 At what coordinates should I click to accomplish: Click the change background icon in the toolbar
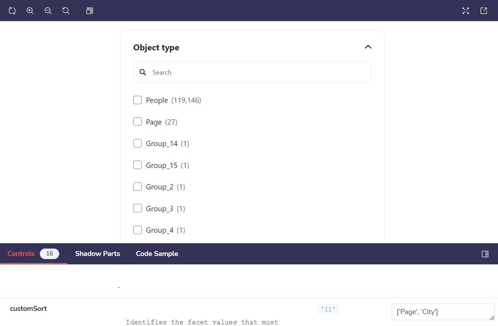(x=90, y=11)
